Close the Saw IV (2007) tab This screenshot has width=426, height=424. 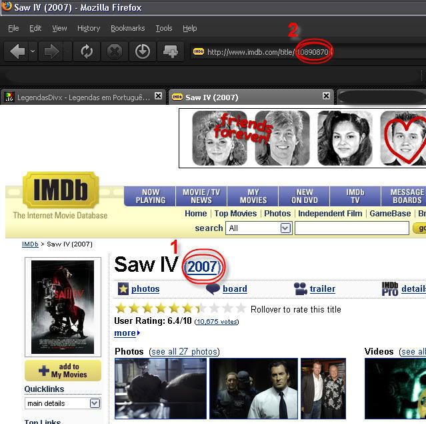[x=326, y=95]
